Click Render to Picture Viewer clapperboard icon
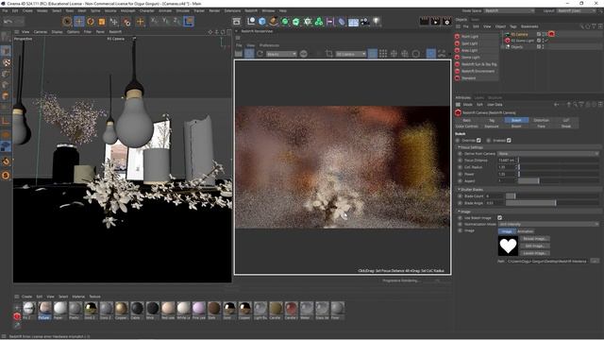 tap(435, 22)
